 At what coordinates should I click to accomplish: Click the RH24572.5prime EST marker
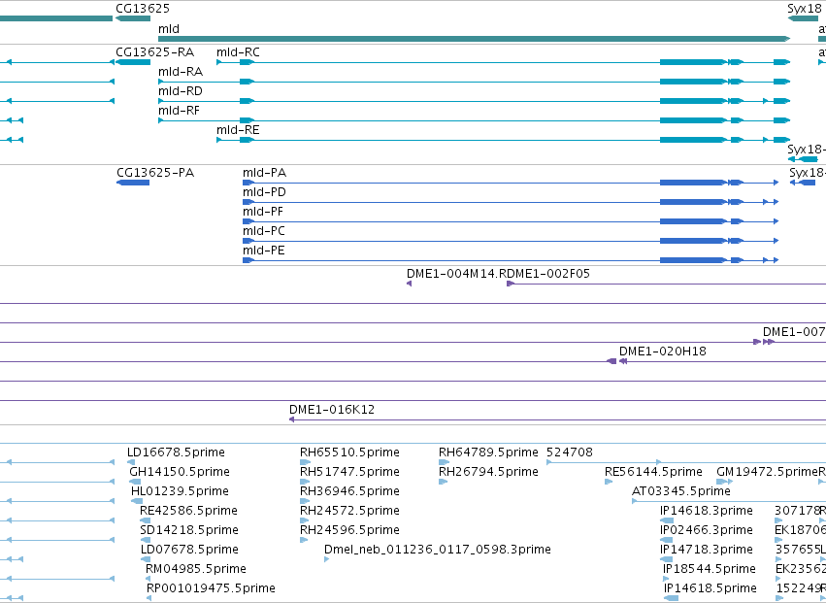[304, 520]
